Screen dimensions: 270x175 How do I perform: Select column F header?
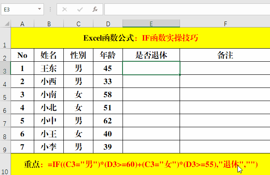click(x=225, y=24)
